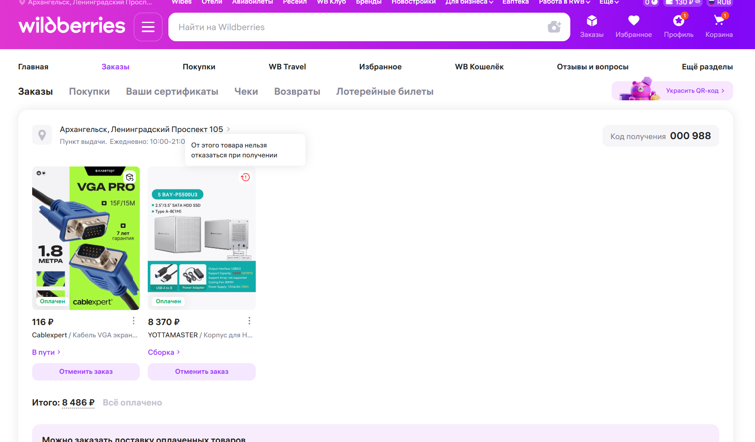Open Избранное in the main navigation row
Screen dimensions: 755x442
[380, 67]
